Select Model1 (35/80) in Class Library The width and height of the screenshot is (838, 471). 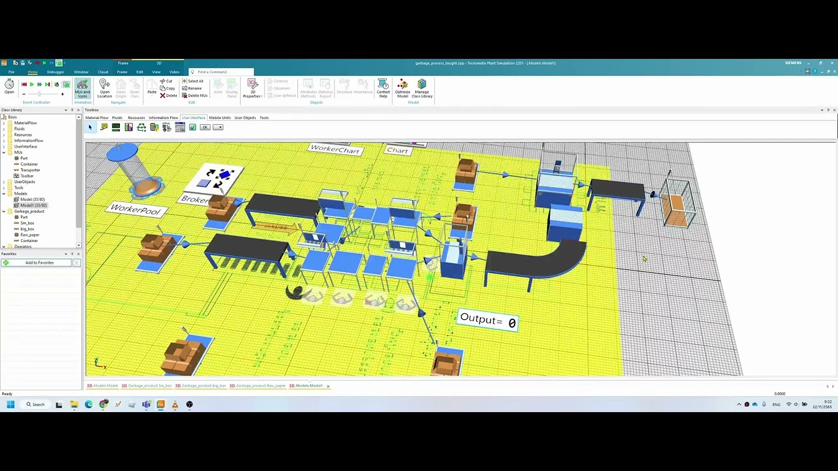click(33, 205)
